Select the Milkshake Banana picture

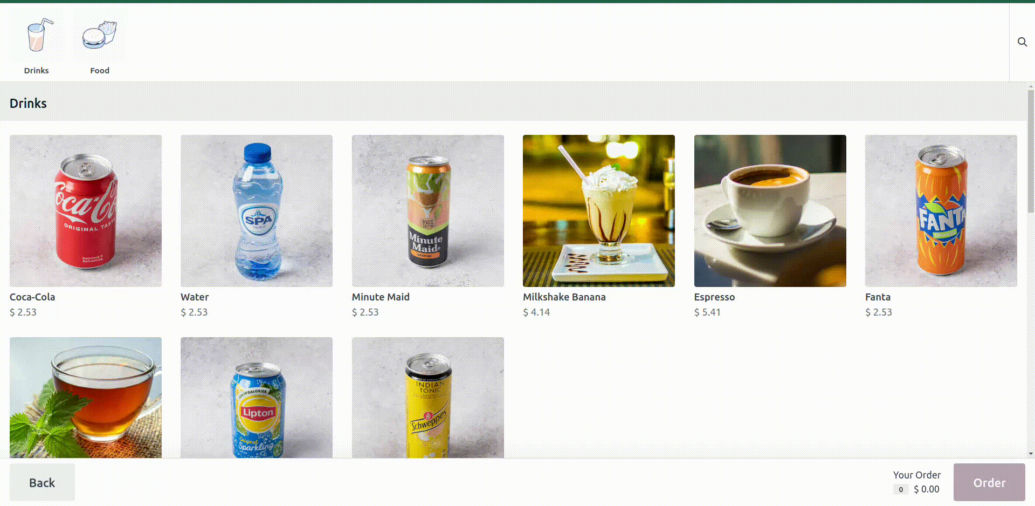point(599,211)
